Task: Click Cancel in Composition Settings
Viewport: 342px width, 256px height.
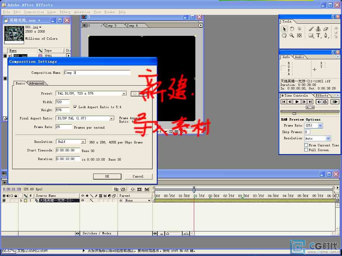Action: coord(138,176)
